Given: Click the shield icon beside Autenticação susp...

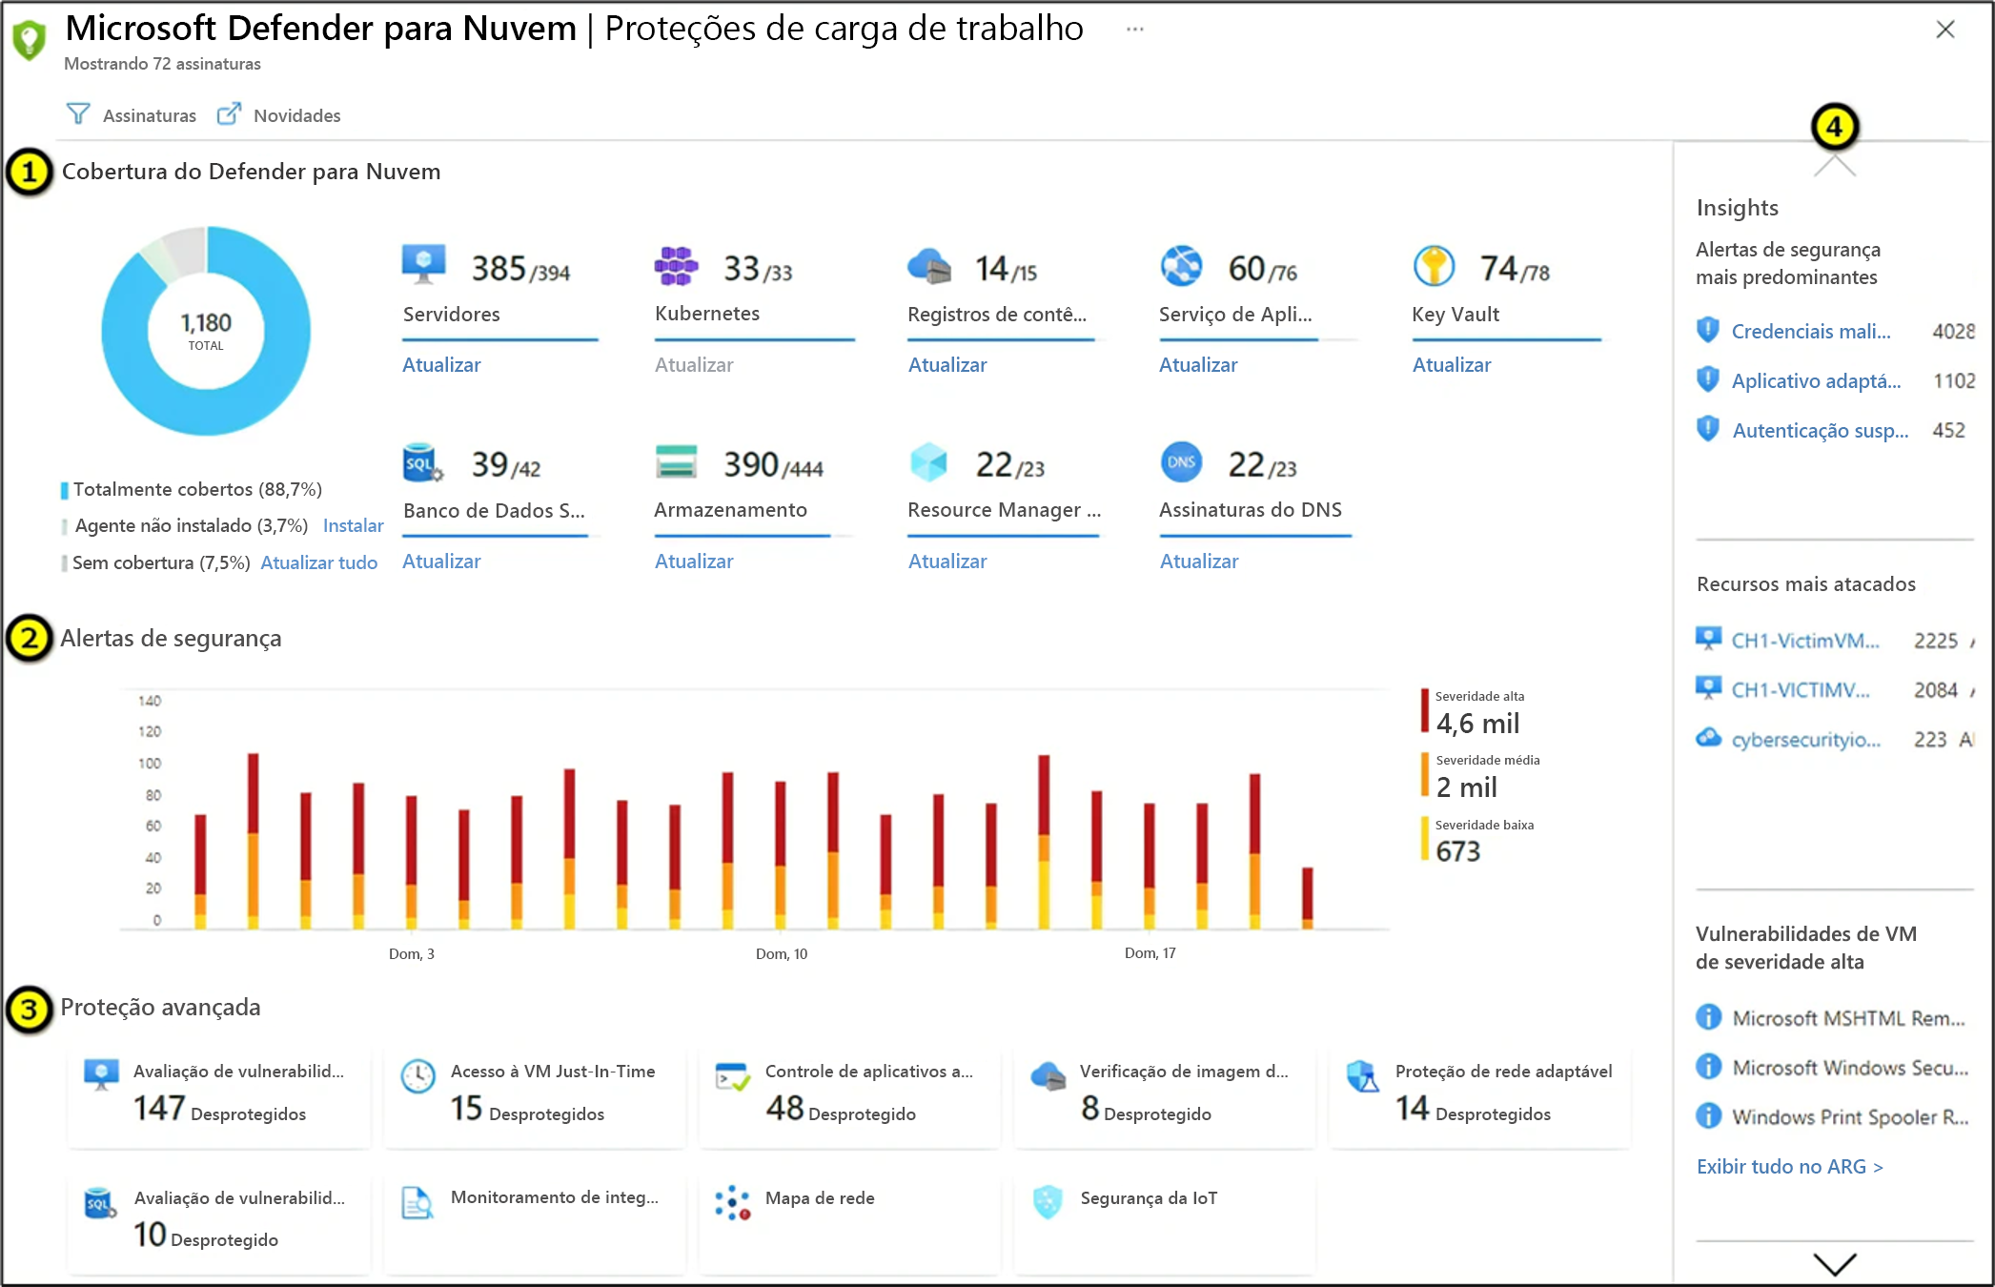Looking at the screenshot, I should point(1708,429).
